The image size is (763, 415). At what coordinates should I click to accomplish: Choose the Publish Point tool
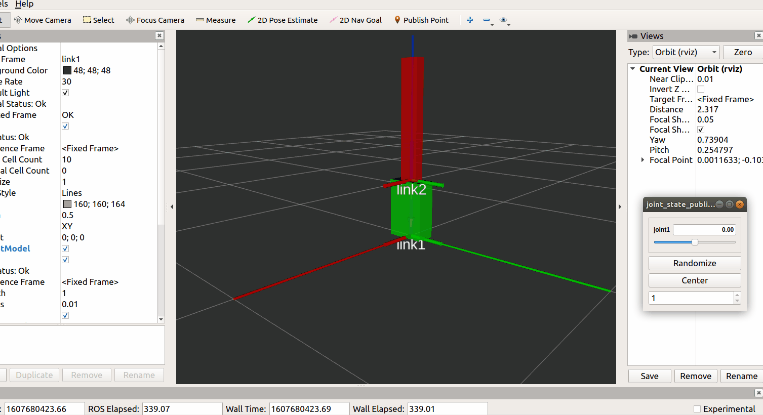coord(421,20)
